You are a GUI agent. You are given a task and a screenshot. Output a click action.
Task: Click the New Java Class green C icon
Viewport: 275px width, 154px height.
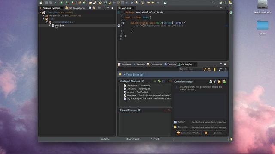[84, 3]
